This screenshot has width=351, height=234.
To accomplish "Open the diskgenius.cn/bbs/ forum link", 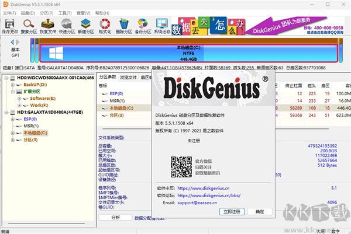I will (x=209, y=195).
